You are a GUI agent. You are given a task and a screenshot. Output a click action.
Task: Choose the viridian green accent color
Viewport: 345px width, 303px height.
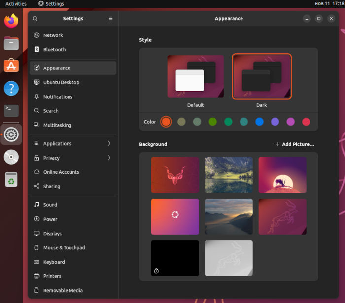228,122
